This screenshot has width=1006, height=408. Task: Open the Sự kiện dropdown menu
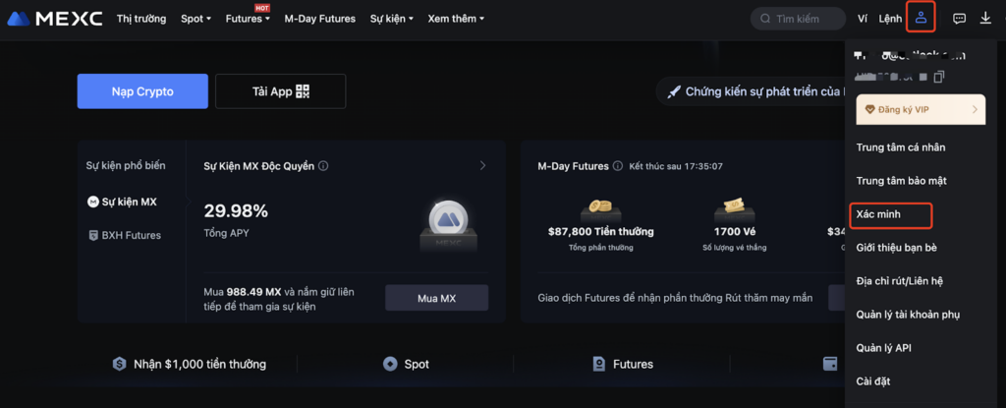pyautogui.click(x=391, y=19)
